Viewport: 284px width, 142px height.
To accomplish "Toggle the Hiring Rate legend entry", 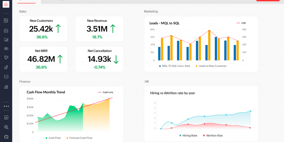I will (188, 136).
